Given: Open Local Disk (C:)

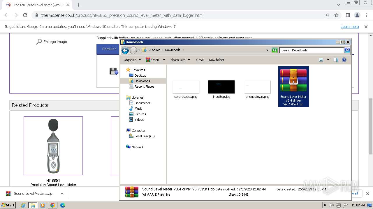Looking at the screenshot, I should [142, 136].
